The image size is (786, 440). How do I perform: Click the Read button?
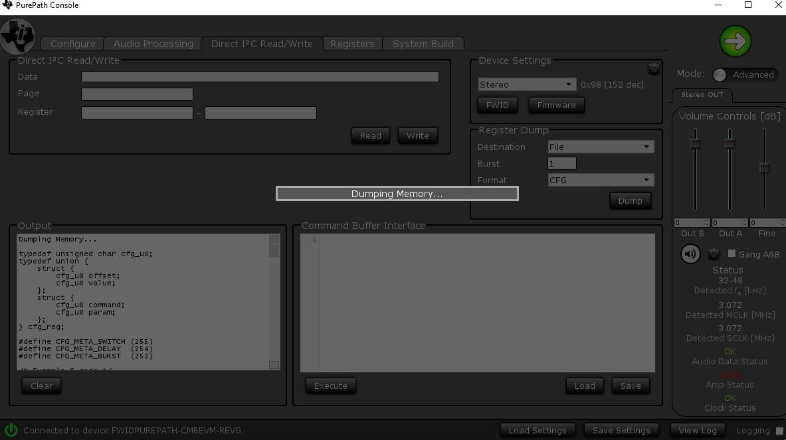pos(371,135)
